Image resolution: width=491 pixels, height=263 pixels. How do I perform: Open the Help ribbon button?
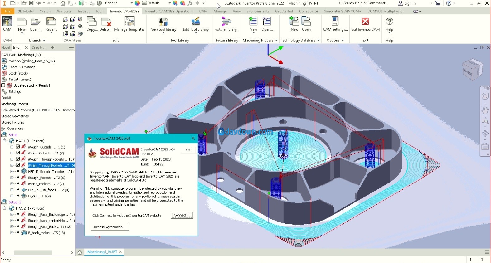pyautogui.click(x=389, y=24)
